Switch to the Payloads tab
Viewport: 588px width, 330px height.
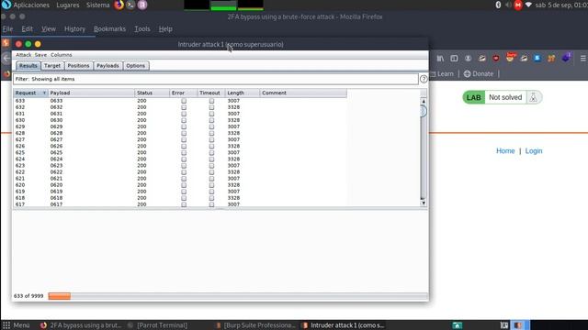pos(107,65)
